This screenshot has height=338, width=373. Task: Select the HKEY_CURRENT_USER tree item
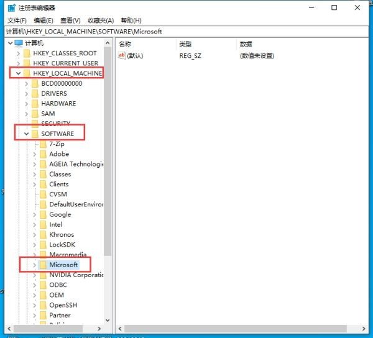point(66,63)
